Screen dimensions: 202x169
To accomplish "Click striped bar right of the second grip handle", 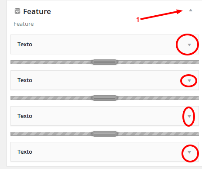I will click(x=158, y=98).
